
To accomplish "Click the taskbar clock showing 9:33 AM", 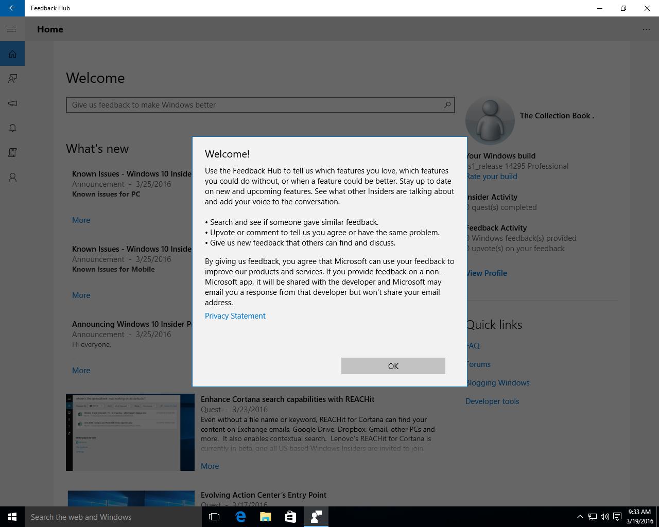I will point(639,517).
